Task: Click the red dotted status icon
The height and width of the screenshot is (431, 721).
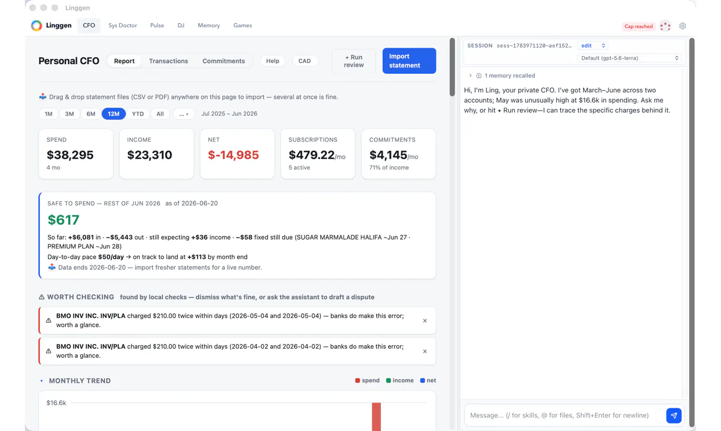Action: [665, 26]
